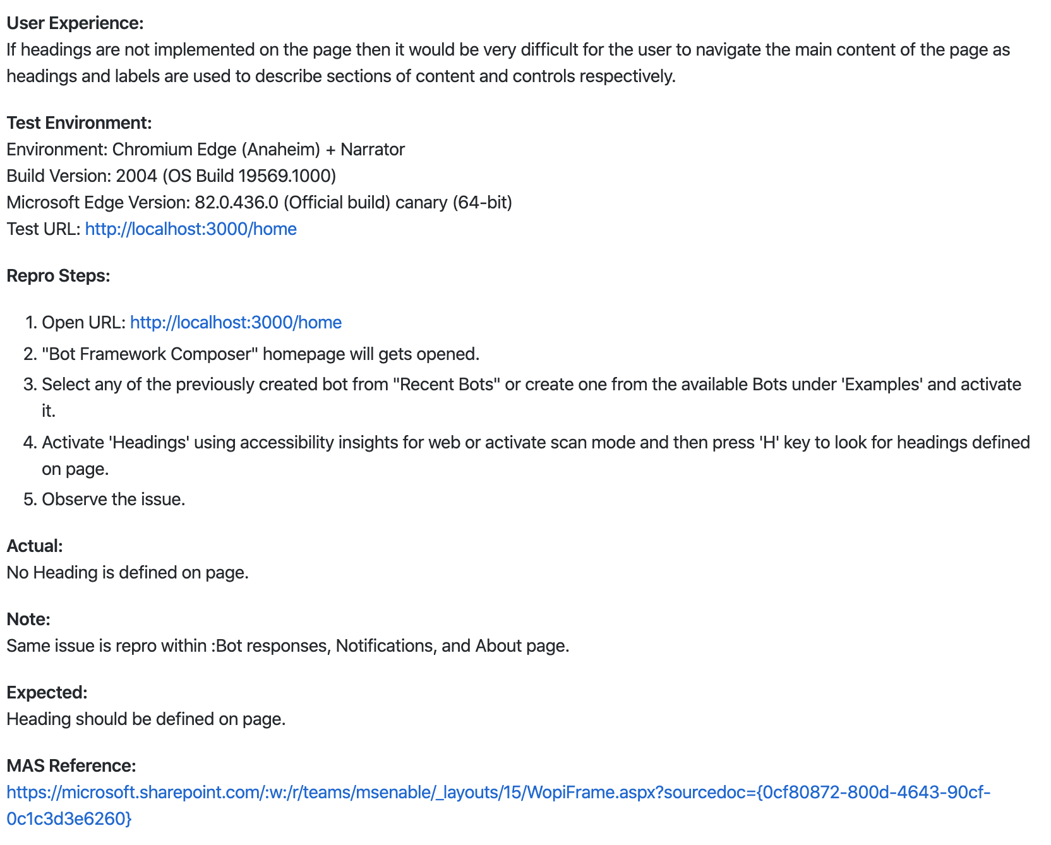
Task: Click the 'Environment: Chromium Edge (Anaheim) + Narrator' line
Action: click(206, 150)
